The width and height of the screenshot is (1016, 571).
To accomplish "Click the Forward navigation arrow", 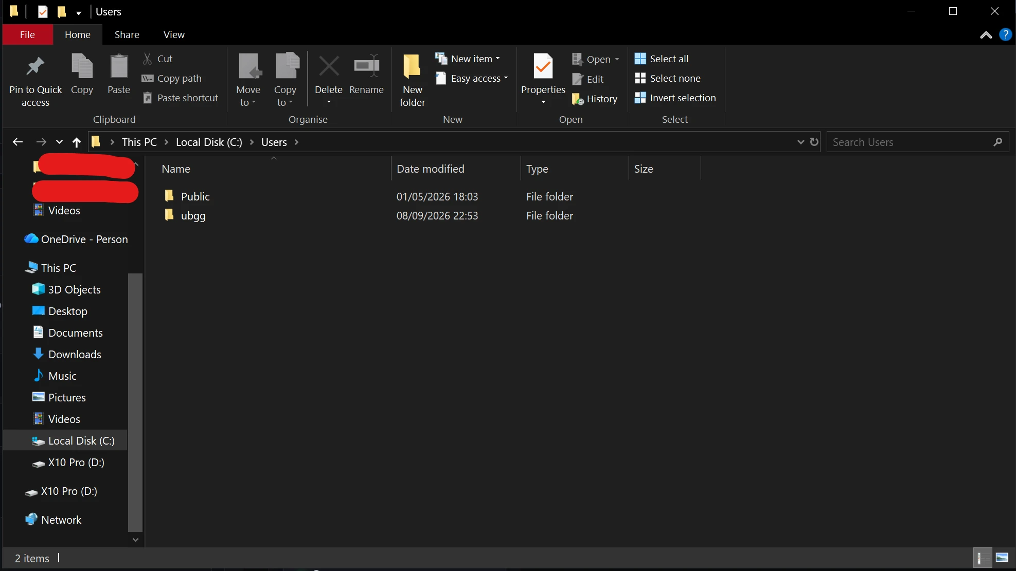I will coord(41,142).
